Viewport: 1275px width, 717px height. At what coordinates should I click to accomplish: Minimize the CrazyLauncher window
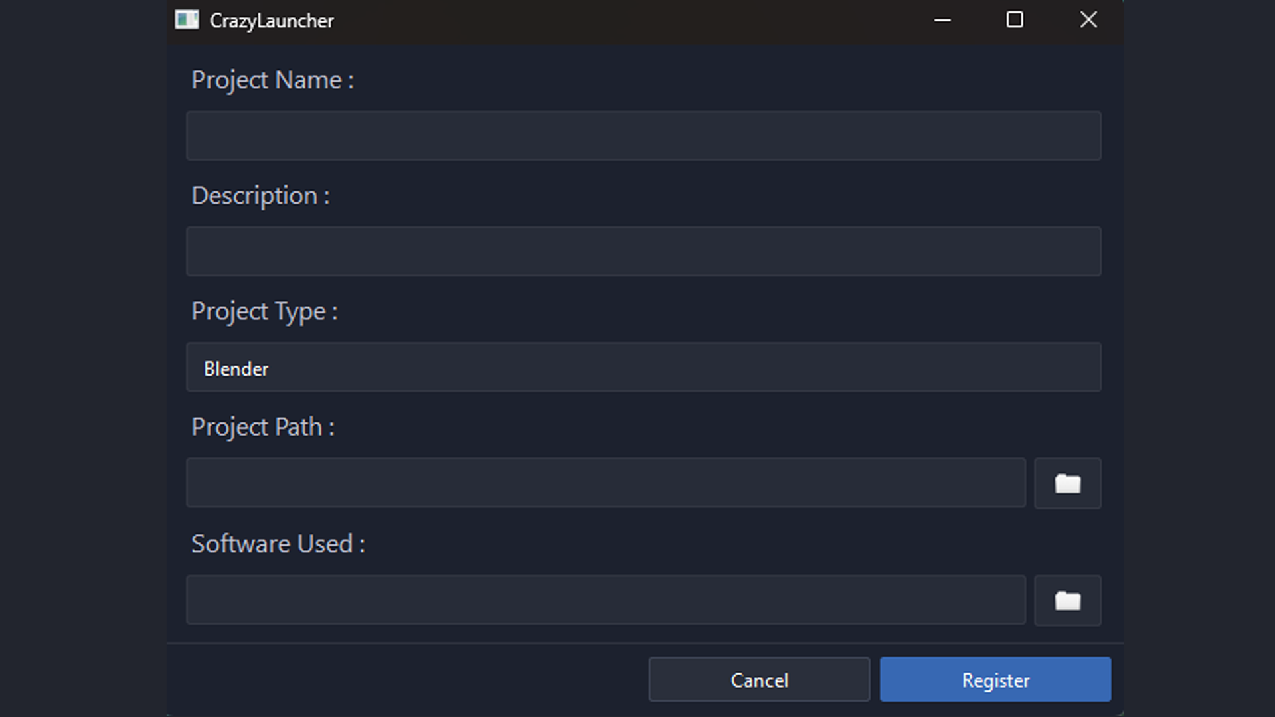[x=942, y=20]
